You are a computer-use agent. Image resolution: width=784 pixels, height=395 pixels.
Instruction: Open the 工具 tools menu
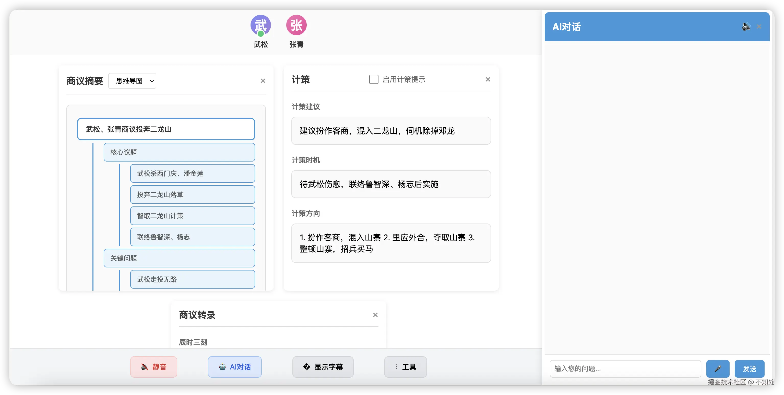[x=405, y=367]
